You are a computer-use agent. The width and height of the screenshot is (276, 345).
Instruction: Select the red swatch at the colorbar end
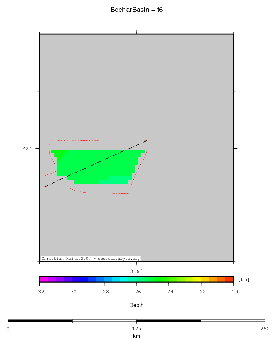(x=229, y=279)
